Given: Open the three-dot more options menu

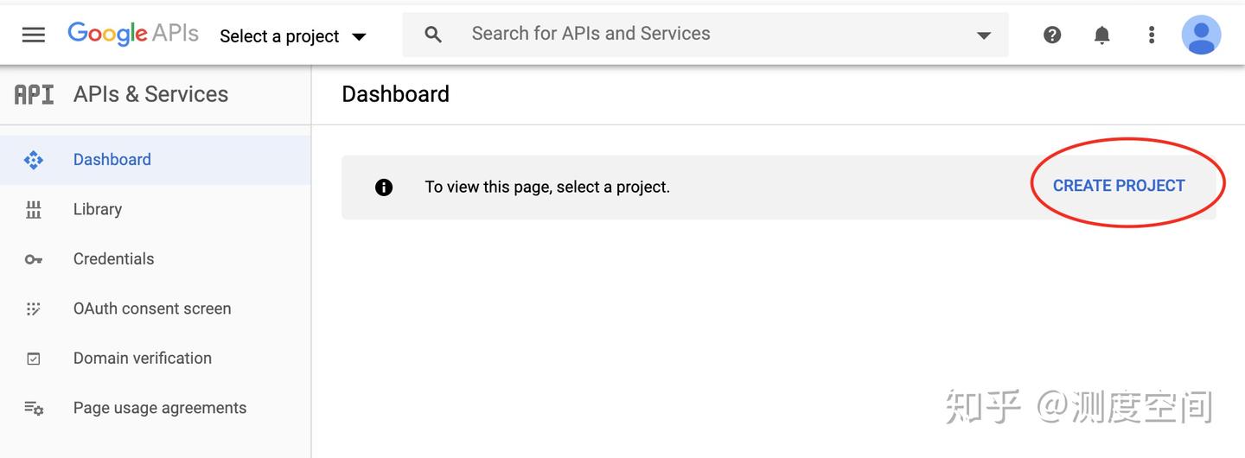Looking at the screenshot, I should 1151,35.
